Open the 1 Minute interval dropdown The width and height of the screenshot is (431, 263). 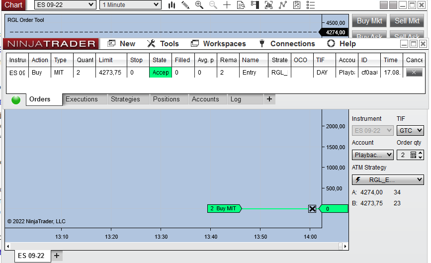coord(130,5)
